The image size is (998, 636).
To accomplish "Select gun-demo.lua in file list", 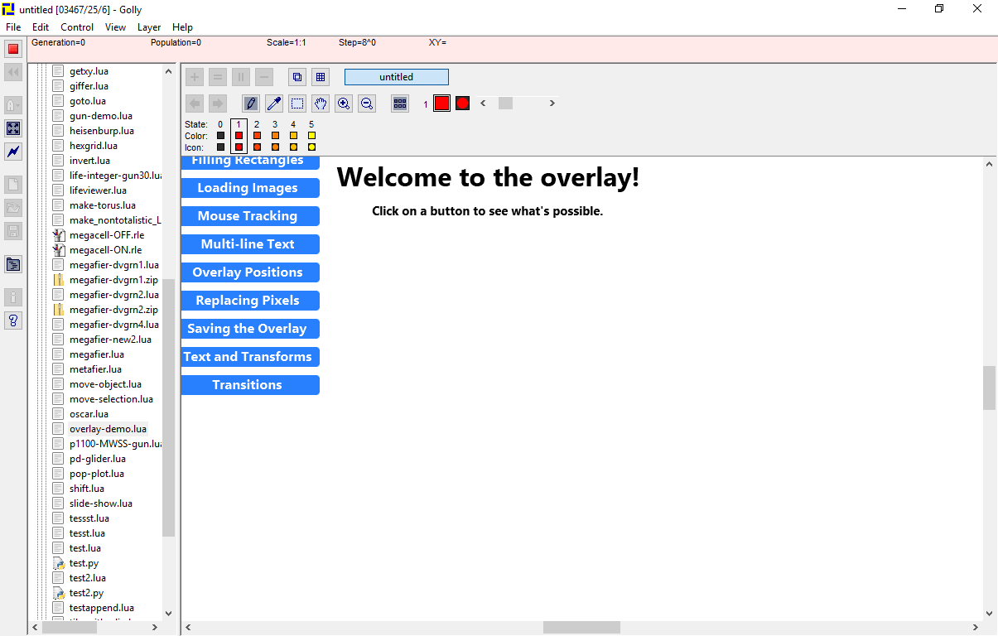I will [100, 116].
